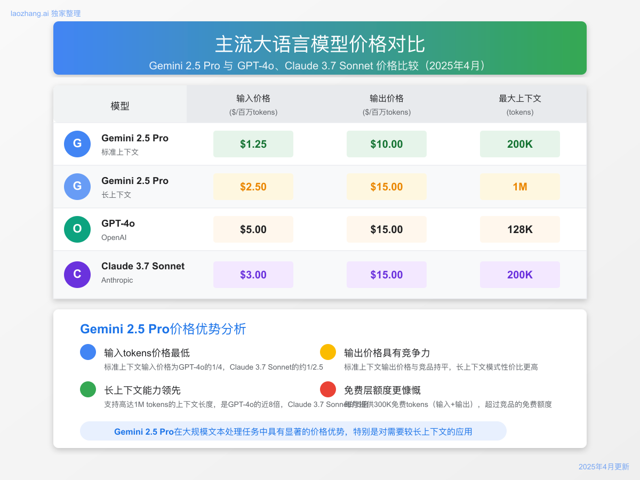Click the text 输出价格具有竞争力

[x=387, y=353]
